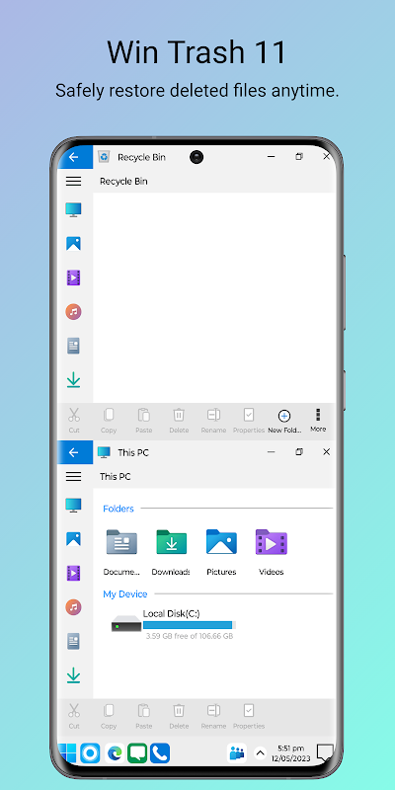Open the green Downloads folder icon
This screenshot has height=790, width=395.
[x=171, y=542]
